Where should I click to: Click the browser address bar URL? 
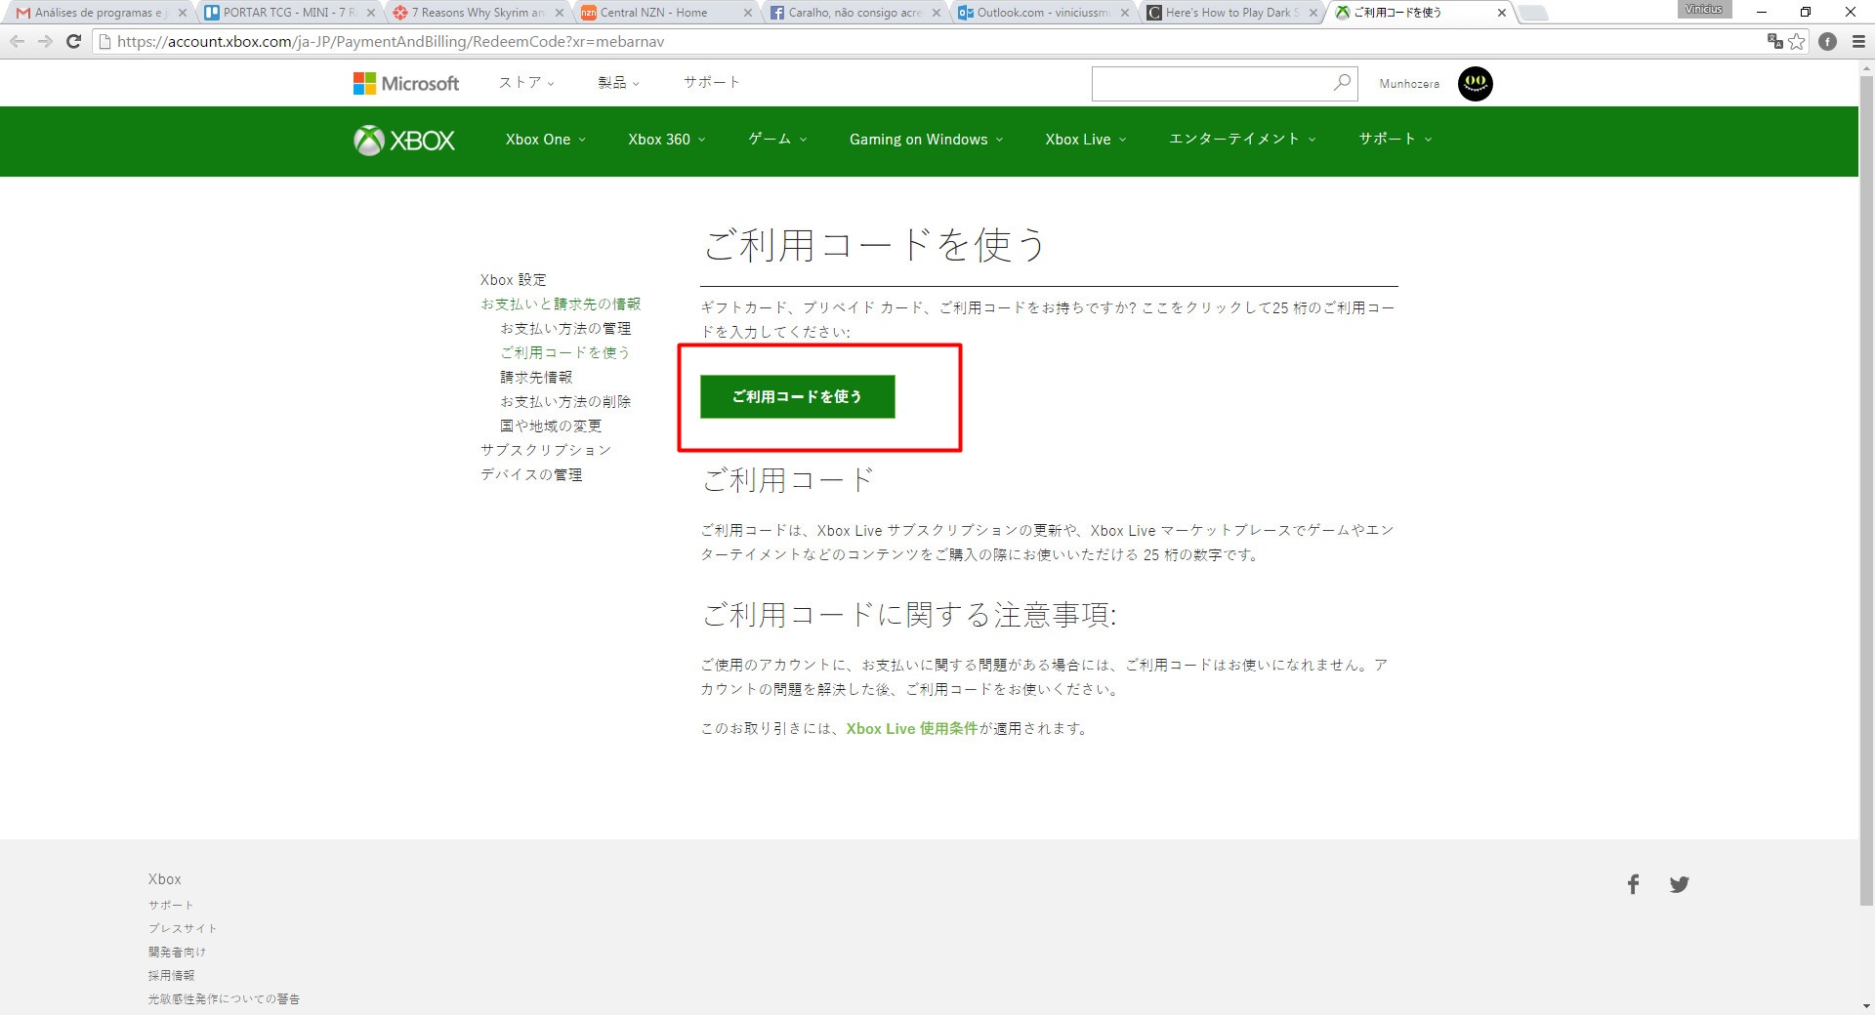click(x=391, y=42)
